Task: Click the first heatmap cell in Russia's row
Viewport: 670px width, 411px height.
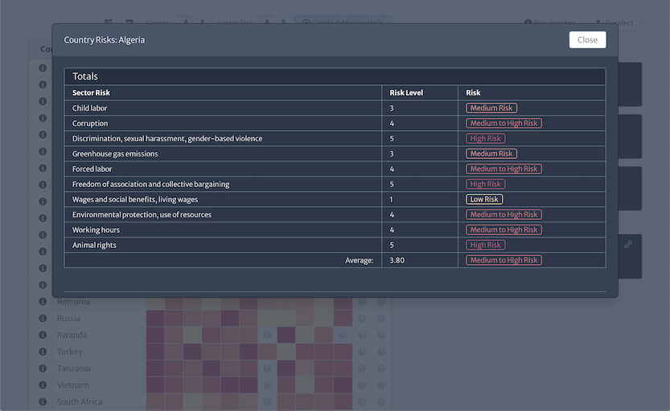Action: (x=155, y=318)
